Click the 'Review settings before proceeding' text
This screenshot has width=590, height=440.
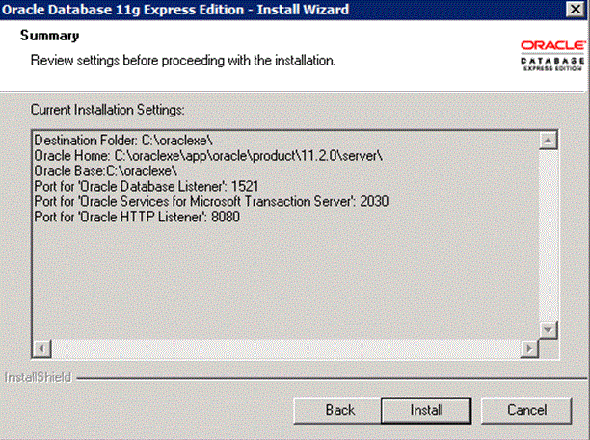[183, 60]
